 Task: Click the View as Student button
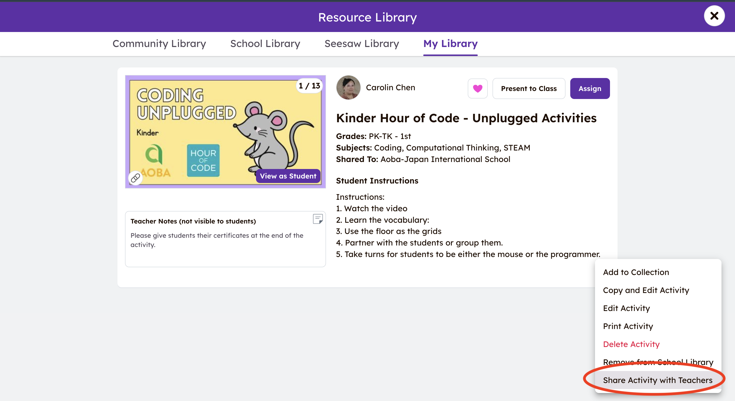(288, 176)
